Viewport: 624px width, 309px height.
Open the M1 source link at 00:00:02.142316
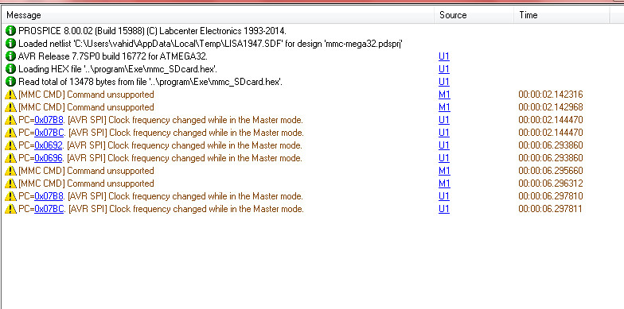pyautogui.click(x=444, y=95)
